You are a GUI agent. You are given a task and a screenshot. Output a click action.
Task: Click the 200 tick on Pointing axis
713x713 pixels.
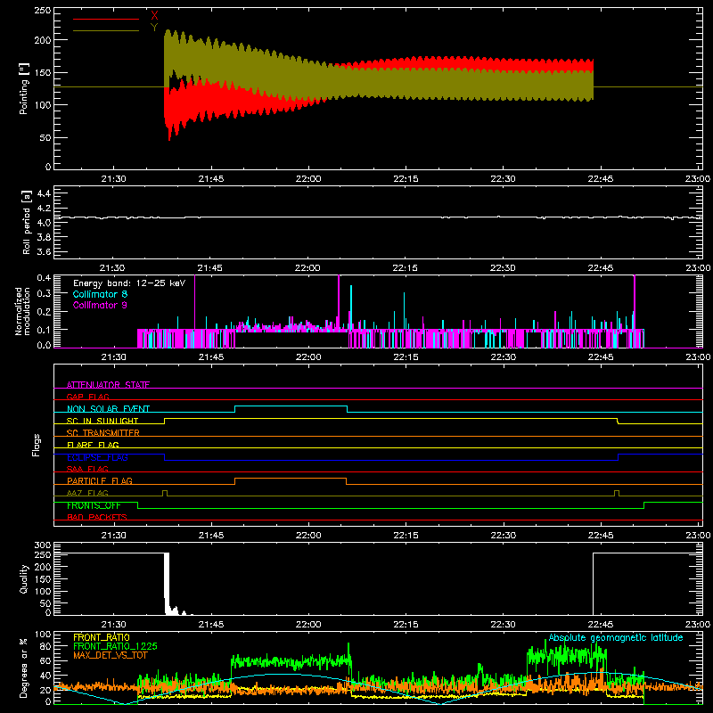[x=43, y=40]
